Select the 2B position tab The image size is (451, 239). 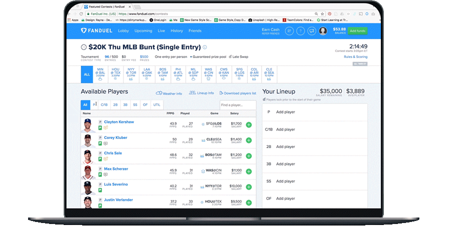[115, 105]
